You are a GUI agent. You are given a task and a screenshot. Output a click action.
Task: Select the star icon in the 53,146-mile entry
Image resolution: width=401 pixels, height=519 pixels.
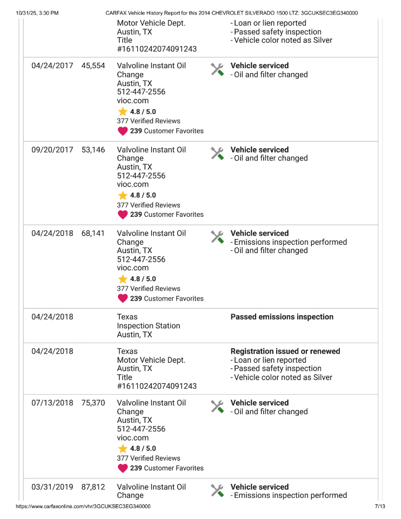[x=123, y=195]
